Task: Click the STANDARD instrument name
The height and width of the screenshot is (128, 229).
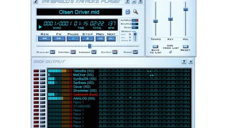Action: point(82,106)
